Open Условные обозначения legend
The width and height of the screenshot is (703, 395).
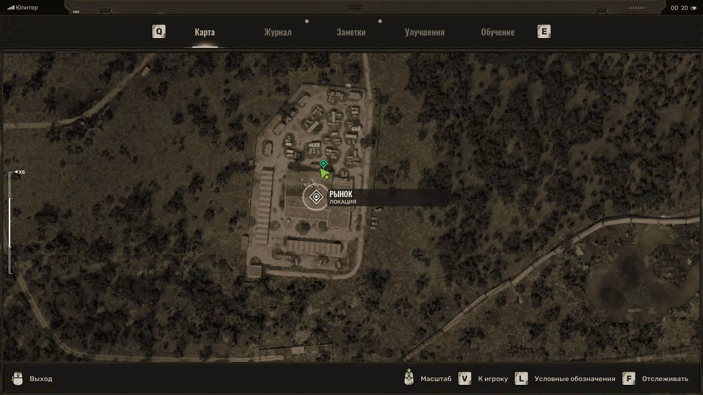(575, 379)
